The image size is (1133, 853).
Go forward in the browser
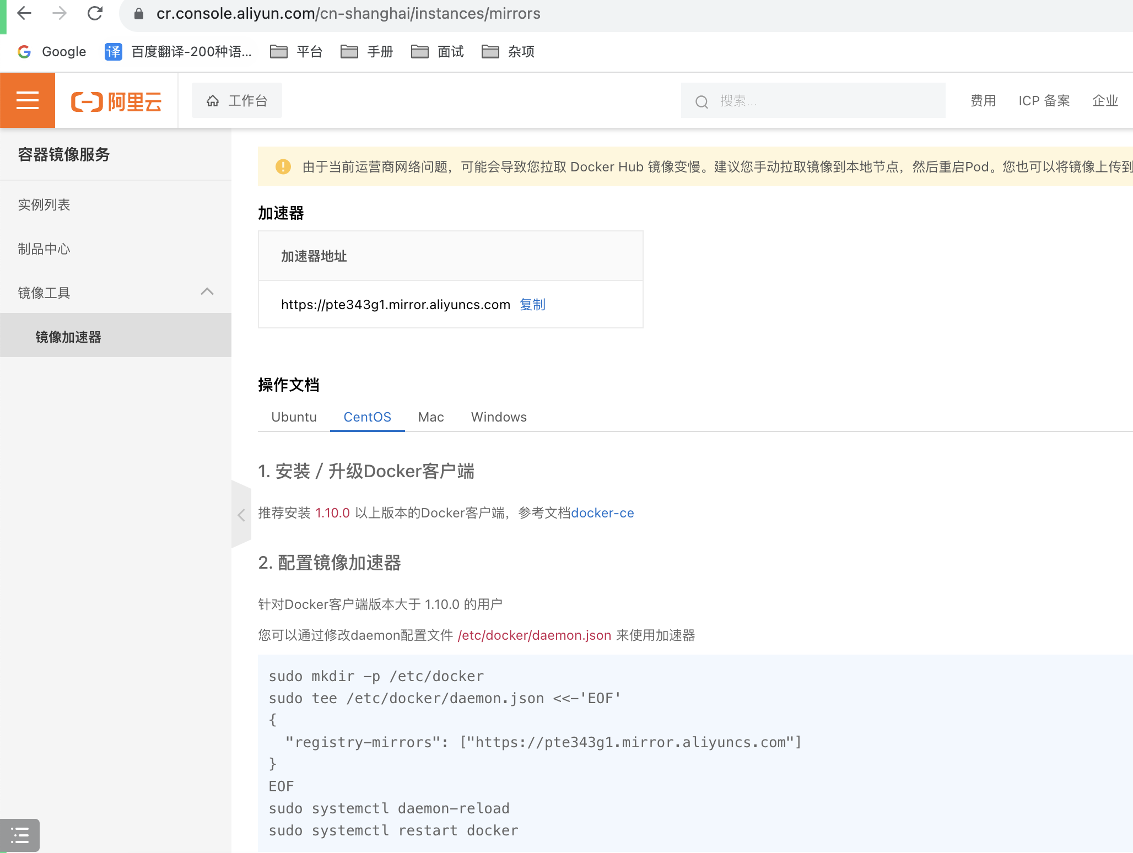point(60,13)
